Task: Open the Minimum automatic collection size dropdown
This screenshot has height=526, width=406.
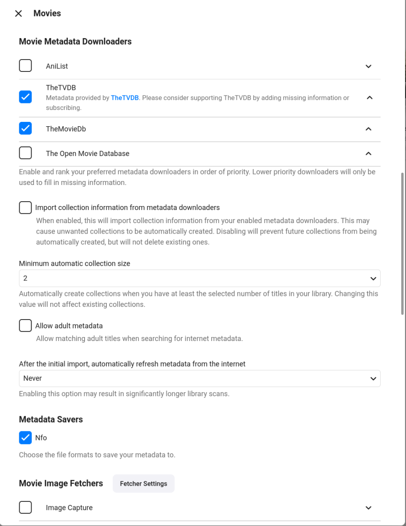Action: pos(199,278)
